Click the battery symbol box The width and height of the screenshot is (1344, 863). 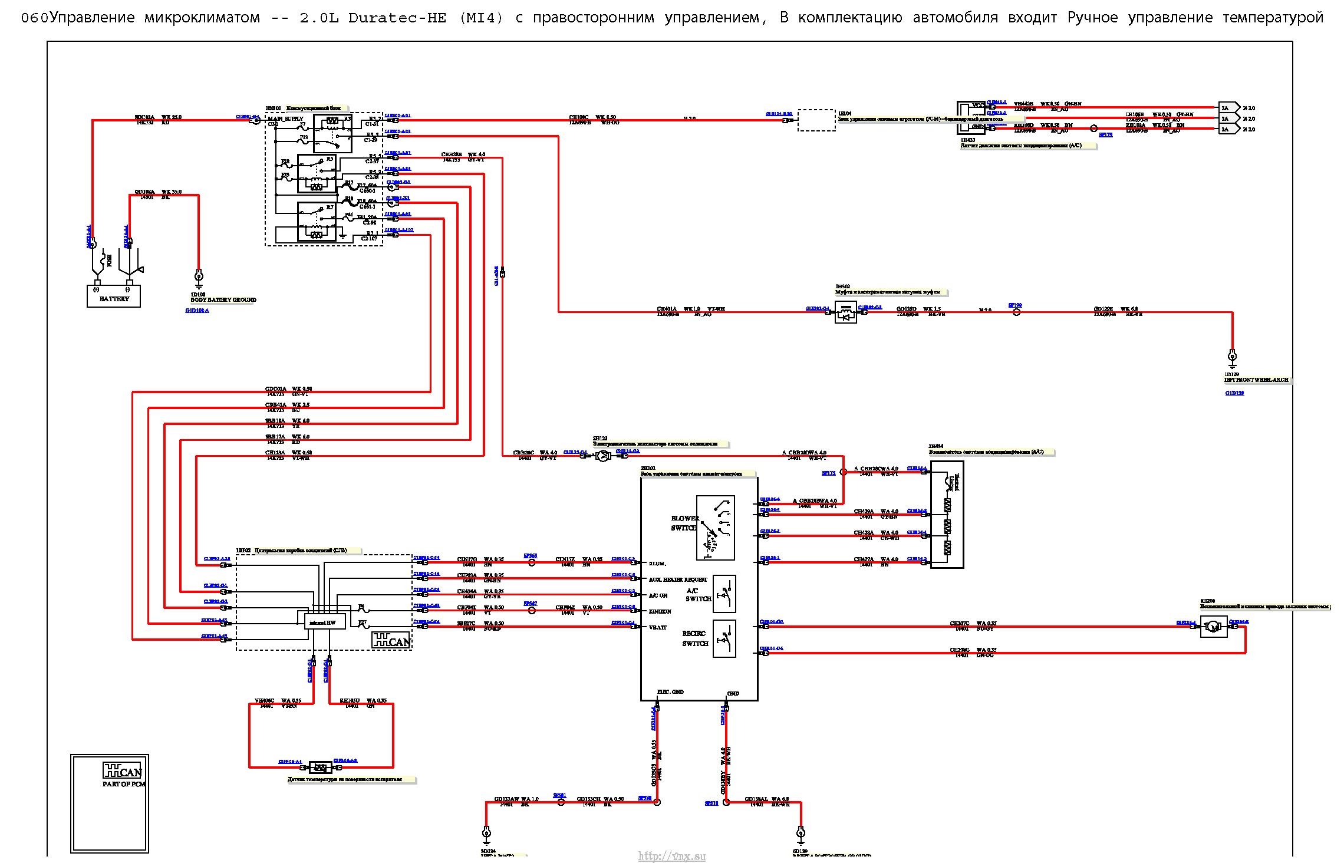114,295
